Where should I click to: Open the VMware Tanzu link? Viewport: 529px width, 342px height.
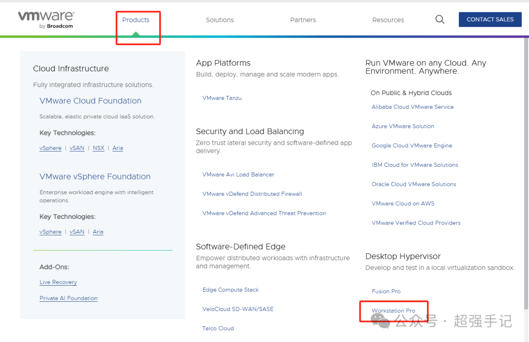222,98
